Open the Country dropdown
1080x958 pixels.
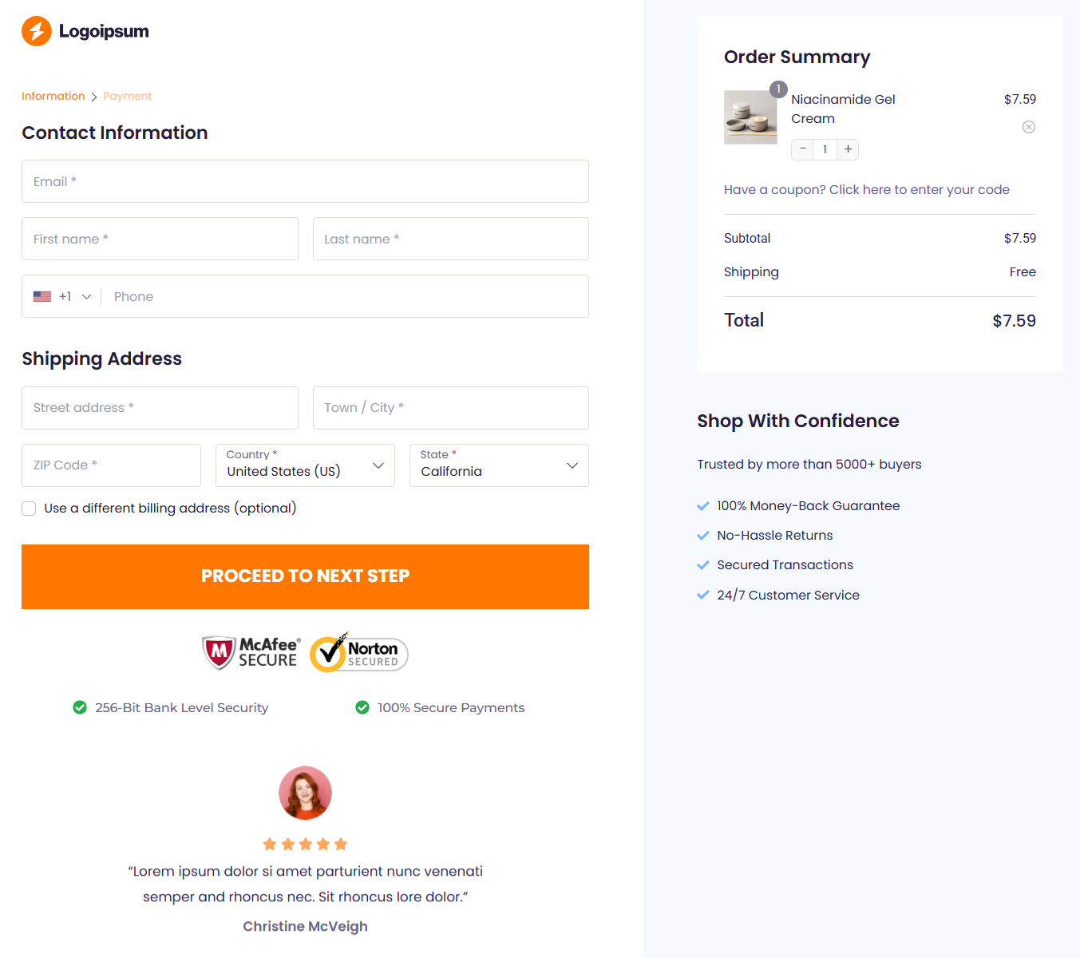(x=305, y=465)
